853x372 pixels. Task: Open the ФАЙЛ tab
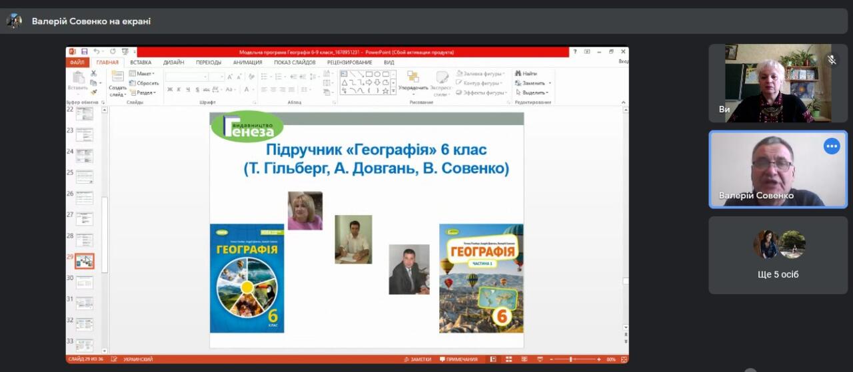(78, 63)
